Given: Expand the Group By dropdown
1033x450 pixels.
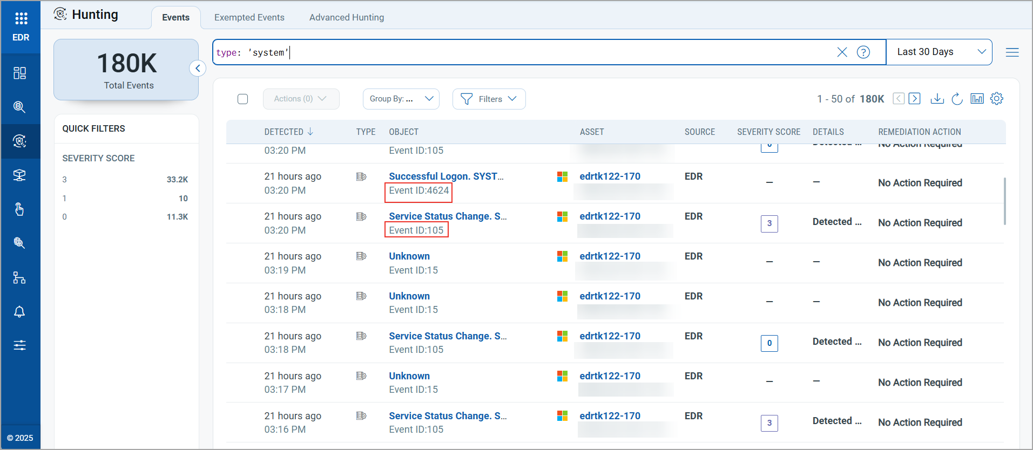Looking at the screenshot, I should click(401, 99).
